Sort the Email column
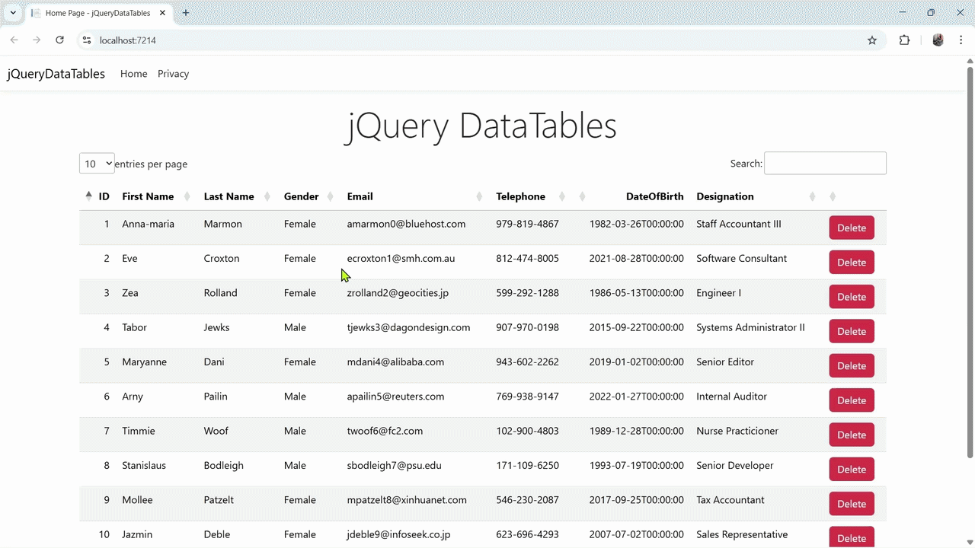Screen dimensions: 975x548 tap(360, 196)
